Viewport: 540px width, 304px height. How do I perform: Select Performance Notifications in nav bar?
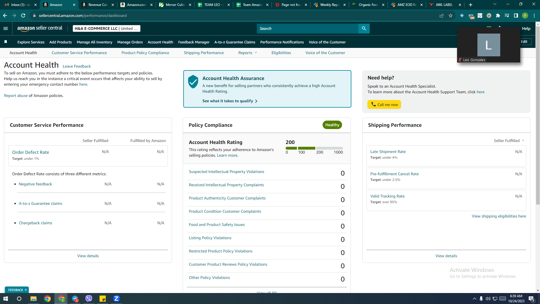(282, 42)
